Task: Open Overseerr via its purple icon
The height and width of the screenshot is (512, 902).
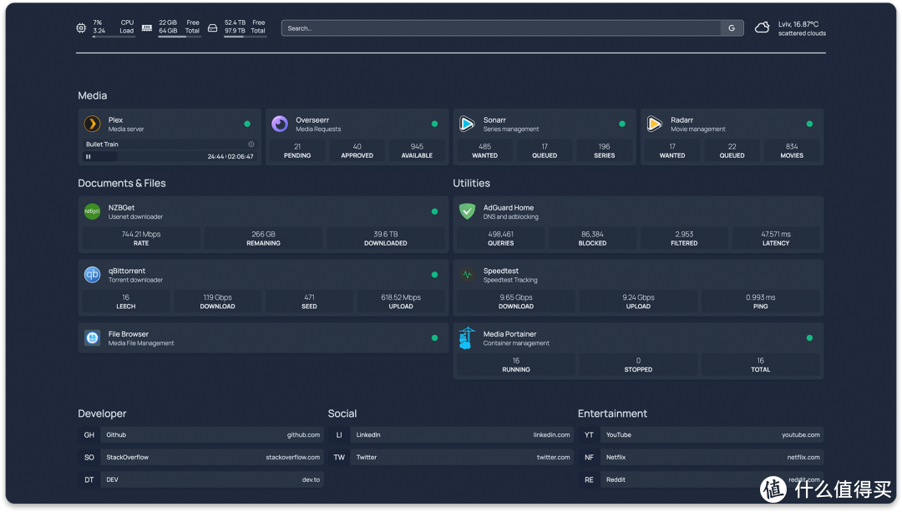Action: click(x=280, y=124)
